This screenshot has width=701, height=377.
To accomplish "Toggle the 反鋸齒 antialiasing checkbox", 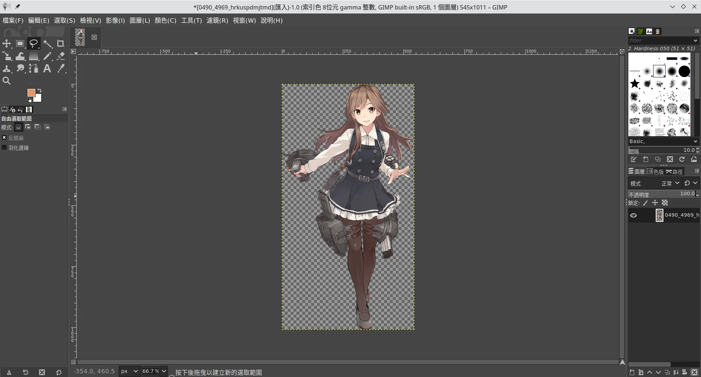I will 4,138.
